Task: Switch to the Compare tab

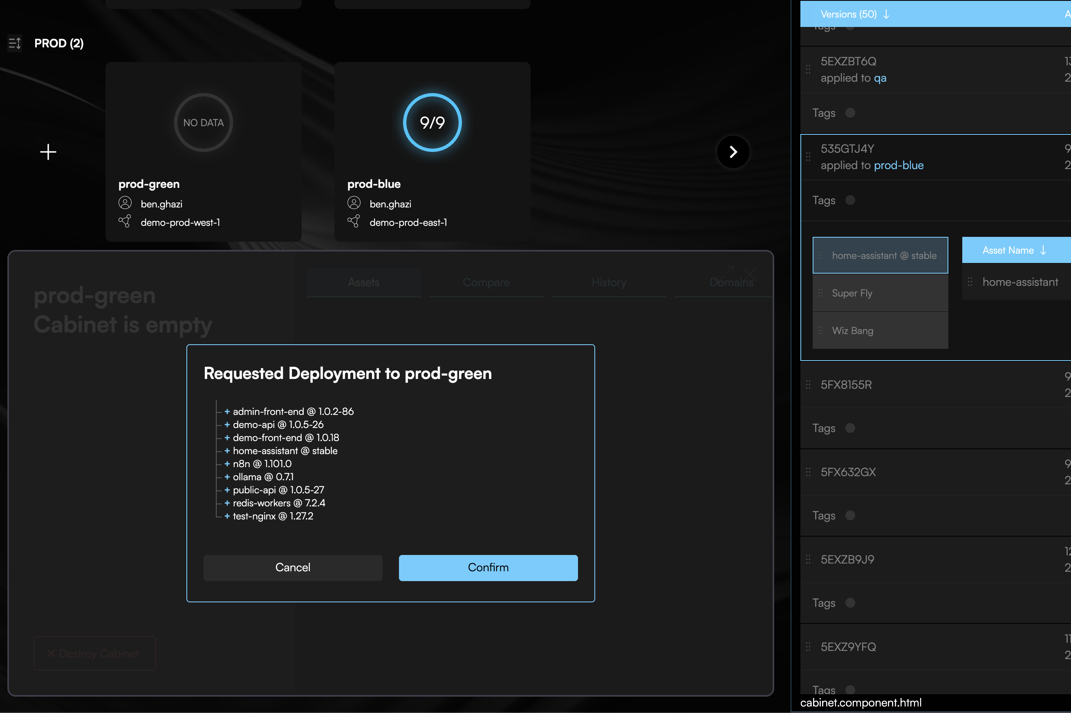Action: coord(486,282)
